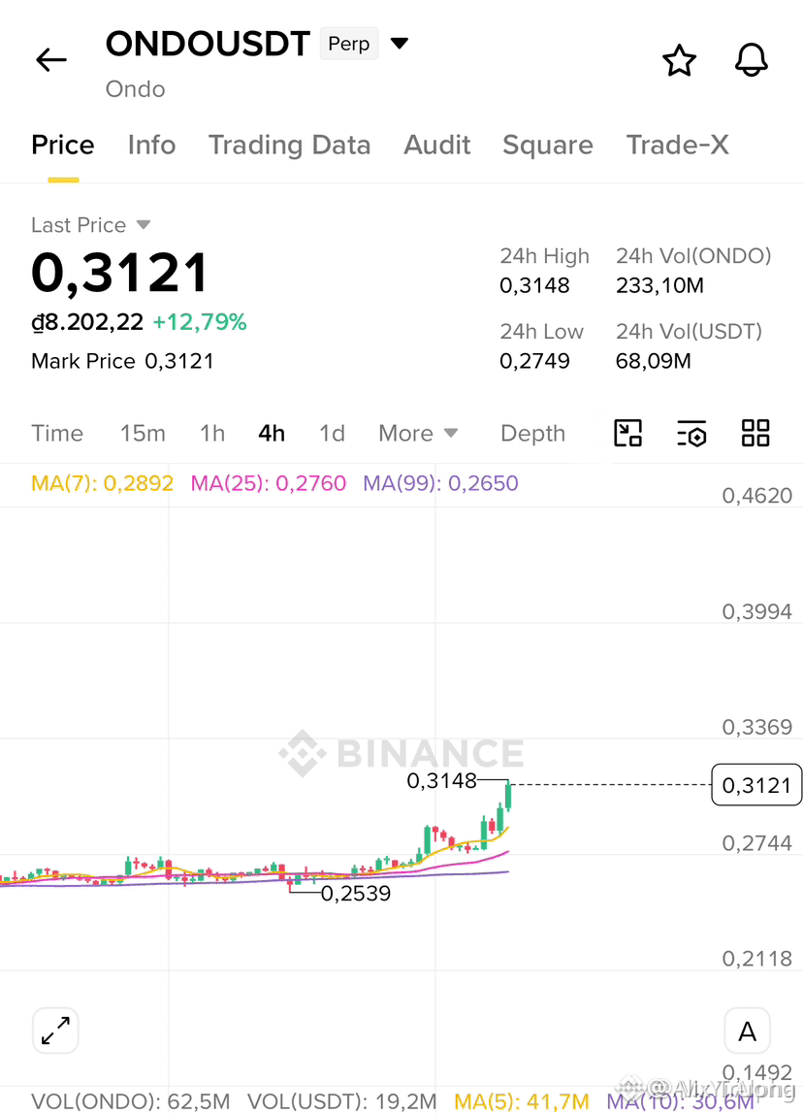The width and height of the screenshot is (803, 1113).
Task: Select the 1d timeframe
Action: pyautogui.click(x=332, y=433)
